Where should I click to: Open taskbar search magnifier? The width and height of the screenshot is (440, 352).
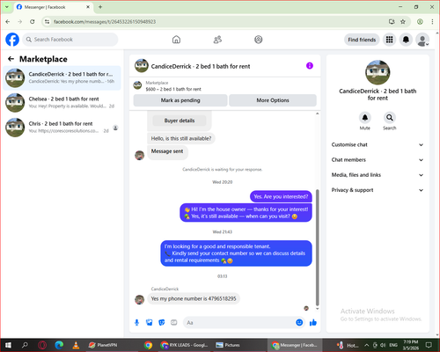pyautogui.click(x=25, y=345)
